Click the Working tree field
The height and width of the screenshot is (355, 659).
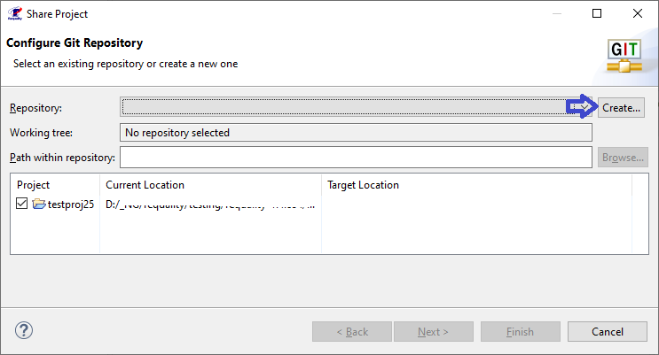click(x=356, y=133)
